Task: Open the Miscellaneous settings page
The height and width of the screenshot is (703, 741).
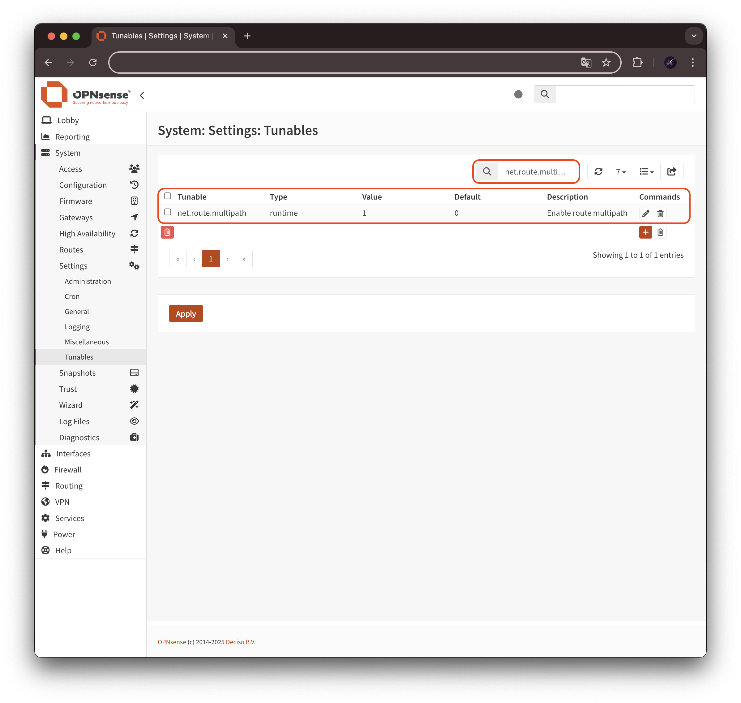Action: [x=87, y=342]
